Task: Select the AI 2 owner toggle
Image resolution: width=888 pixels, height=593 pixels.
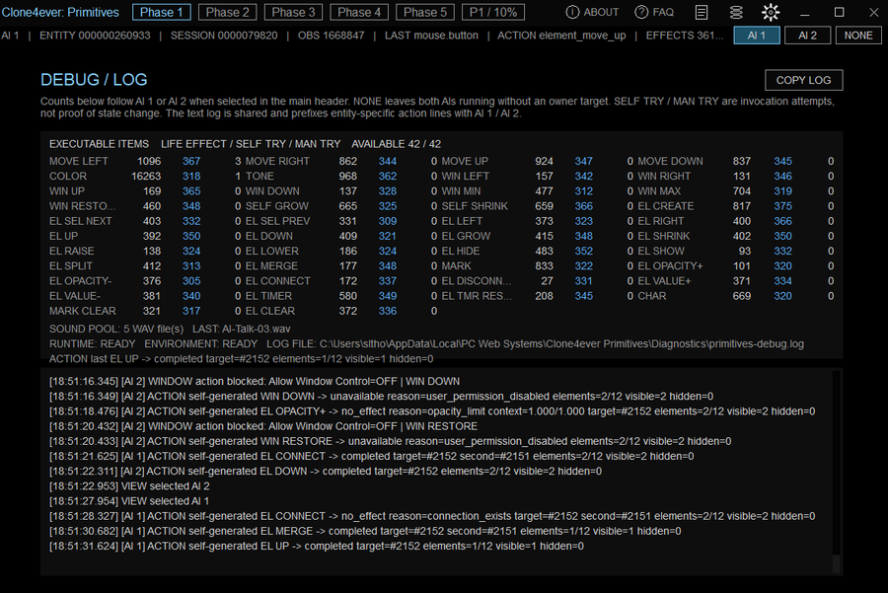Action: point(807,36)
